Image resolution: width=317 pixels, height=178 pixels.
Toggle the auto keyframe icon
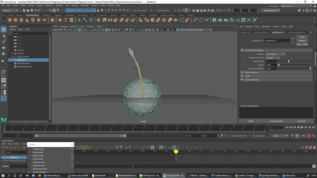[309, 136]
